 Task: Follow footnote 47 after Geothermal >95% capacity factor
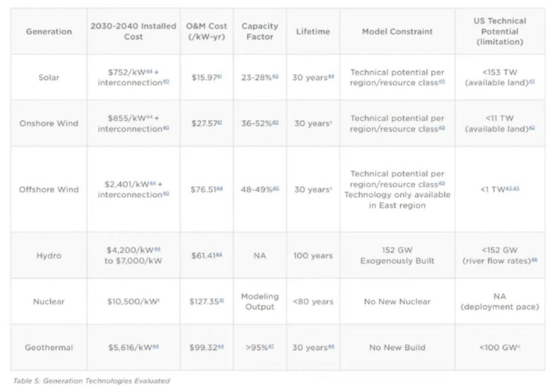click(x=271, y=347)
